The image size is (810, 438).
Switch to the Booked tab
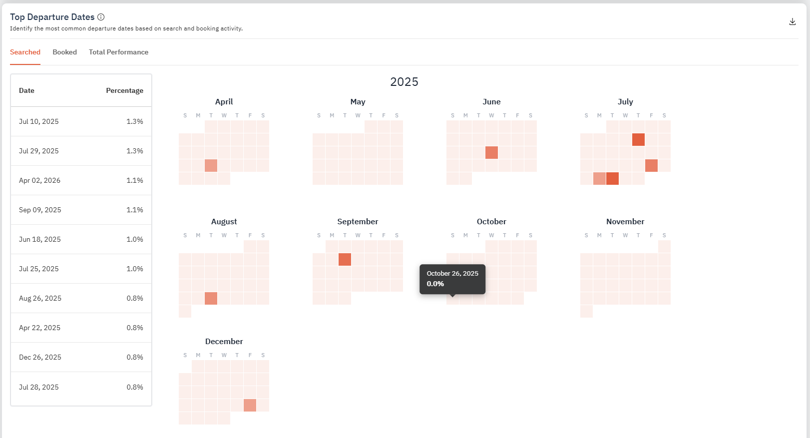tap(64, 52)
